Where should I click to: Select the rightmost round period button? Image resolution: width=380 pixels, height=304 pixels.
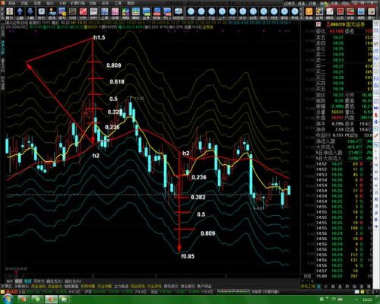click(295, 11)
